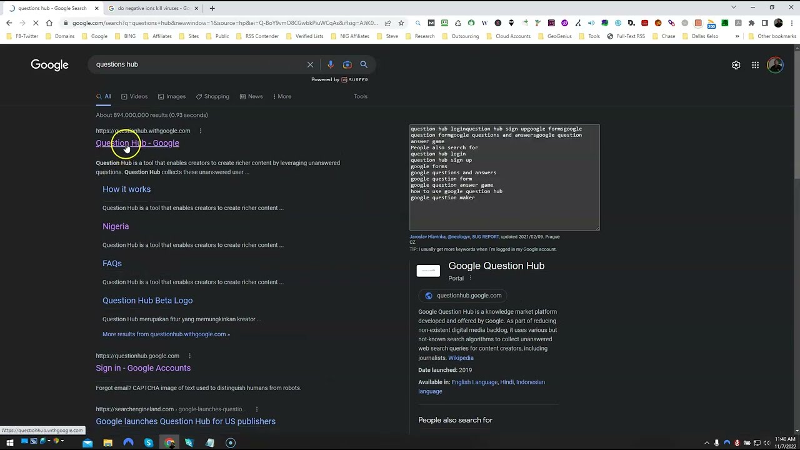Open the Google apps grid
Viewport: 800px width, 450px height.
click(755, 65)
